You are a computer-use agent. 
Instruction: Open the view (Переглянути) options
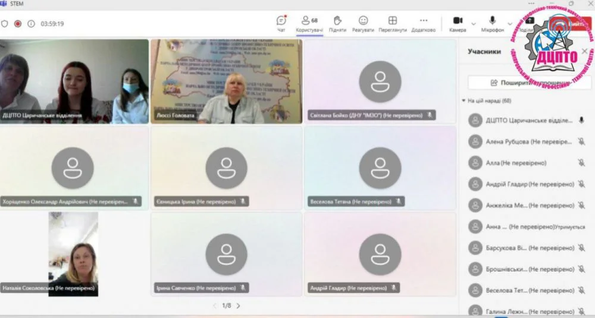coord(393,24)
